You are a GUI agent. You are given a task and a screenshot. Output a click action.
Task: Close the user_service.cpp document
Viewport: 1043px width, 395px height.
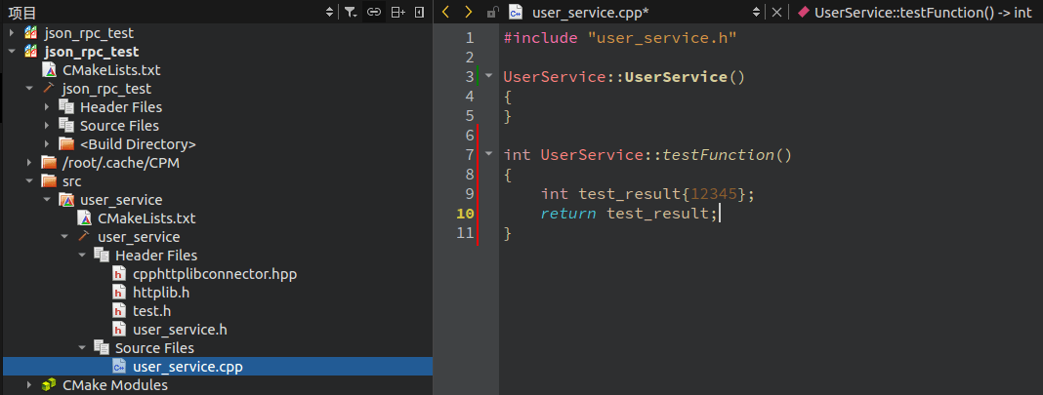click(x=776, y=12)
